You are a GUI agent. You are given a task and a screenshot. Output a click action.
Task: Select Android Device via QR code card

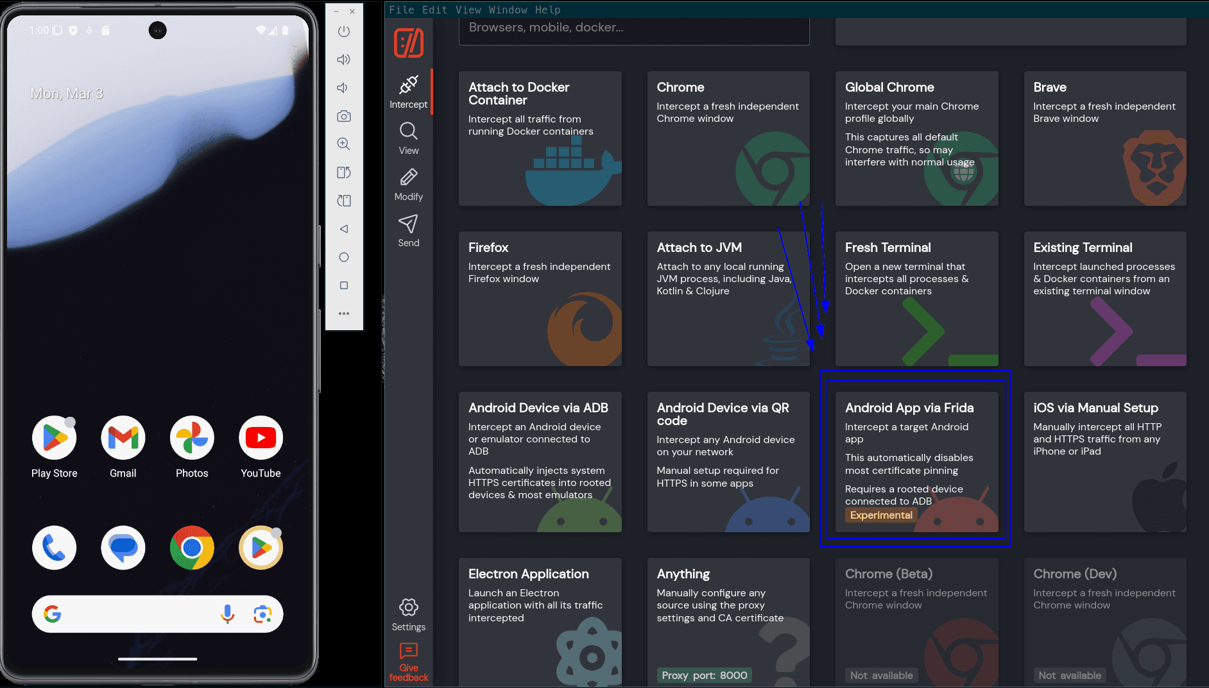(x=728, y=462)
